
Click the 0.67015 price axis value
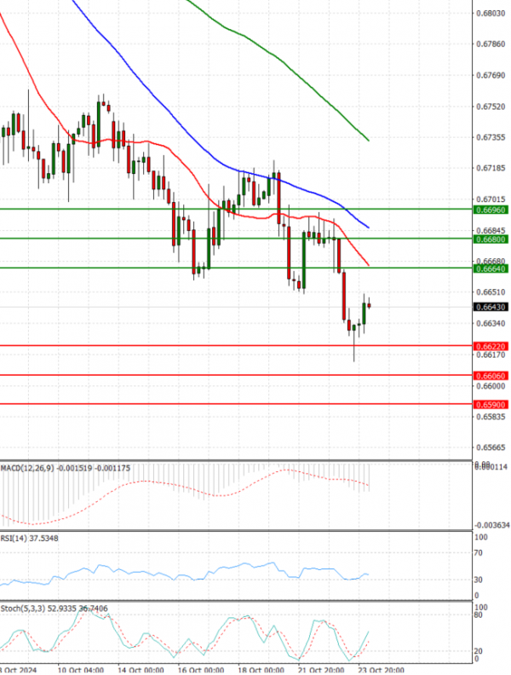[x=491, y=199]
